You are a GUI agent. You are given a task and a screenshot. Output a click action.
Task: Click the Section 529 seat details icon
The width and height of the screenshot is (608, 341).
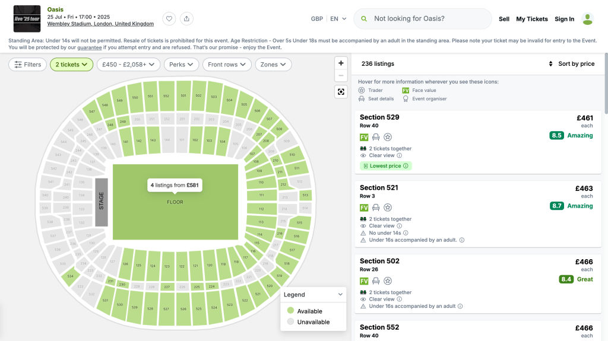376,138
